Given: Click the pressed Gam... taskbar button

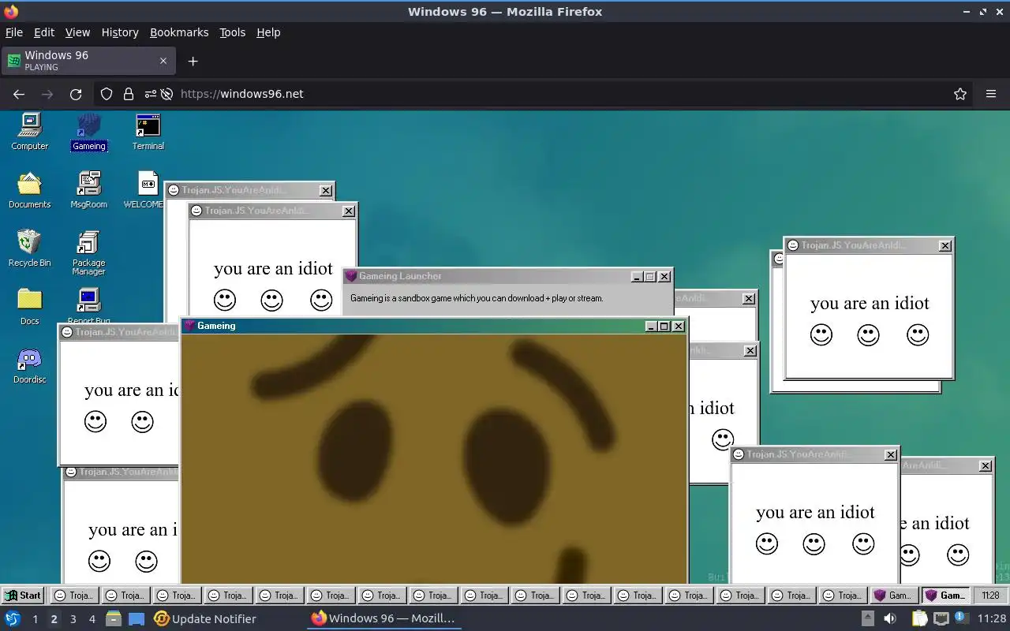Looking at the screenshot, I should [945, 596].
